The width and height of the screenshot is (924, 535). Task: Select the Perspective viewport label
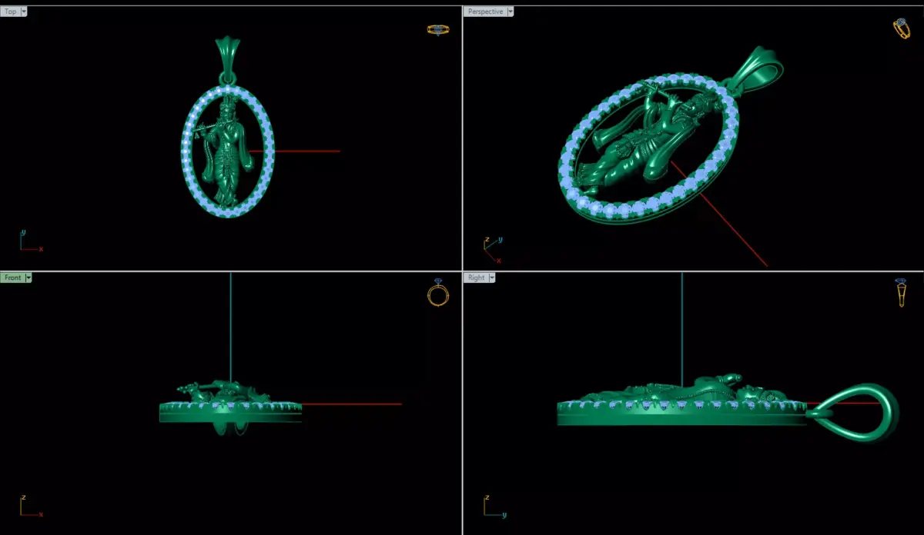pos(485,12)
